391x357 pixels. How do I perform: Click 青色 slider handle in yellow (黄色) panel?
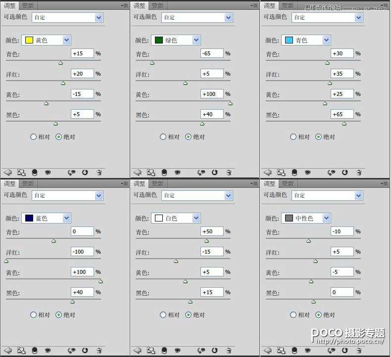pos(60,63)
